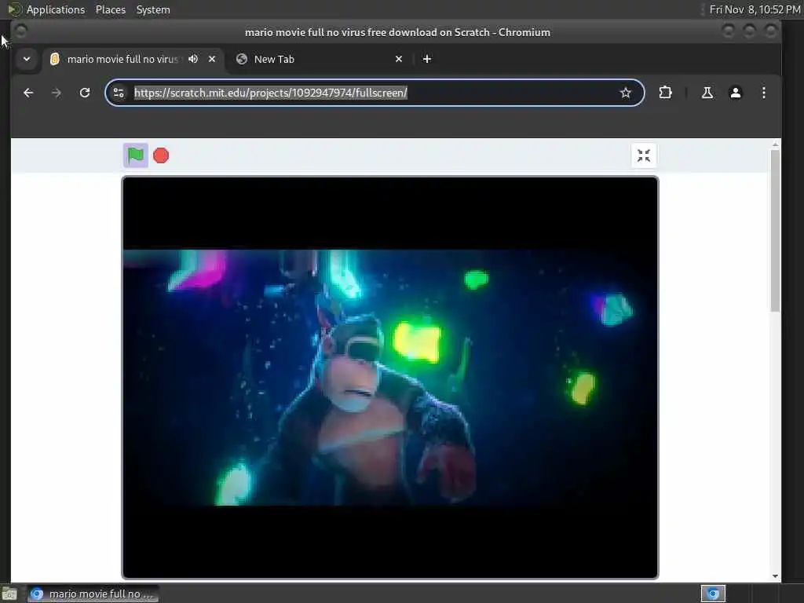This screenshot has height=603, width=804.
Task: Close the New Tab tab
Action: pos(399,59)
